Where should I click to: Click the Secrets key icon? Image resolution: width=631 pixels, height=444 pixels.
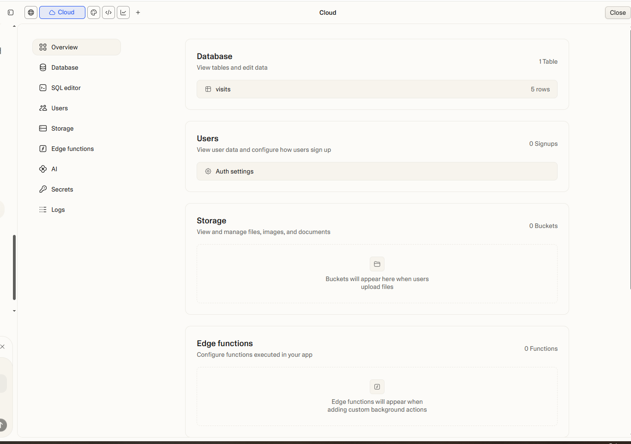click(x=43, y=189)
